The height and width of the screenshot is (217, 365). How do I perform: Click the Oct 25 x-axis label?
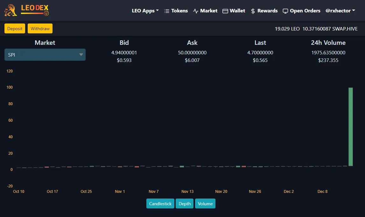pos(86,192)
